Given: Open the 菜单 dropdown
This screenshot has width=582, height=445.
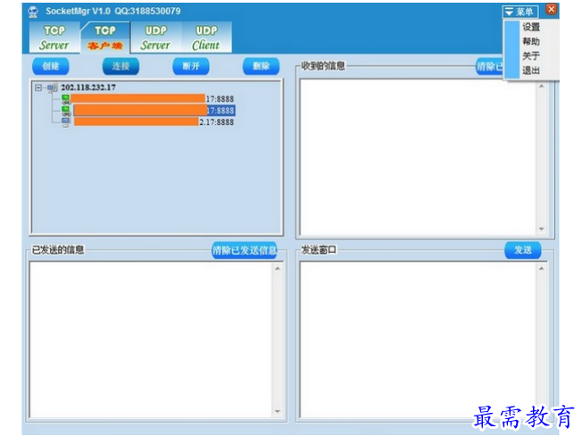Looking at the screenshot, I should [x=520, y=12].
